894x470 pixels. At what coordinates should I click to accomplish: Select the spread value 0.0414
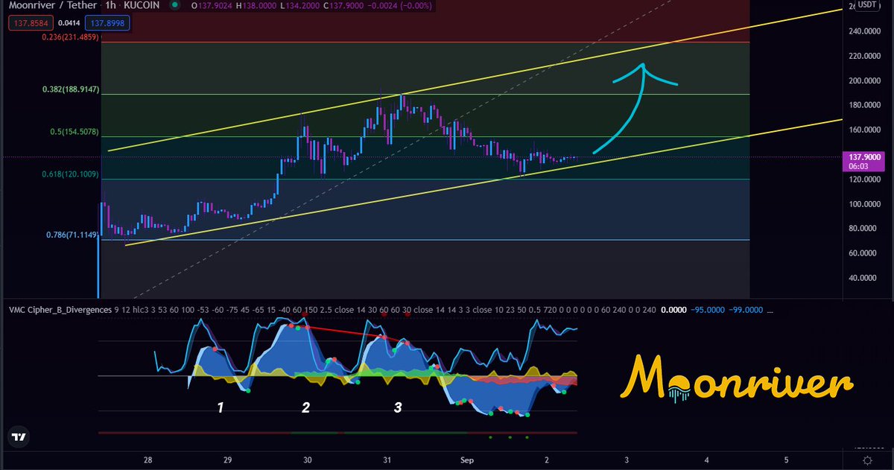click(68, 24)
